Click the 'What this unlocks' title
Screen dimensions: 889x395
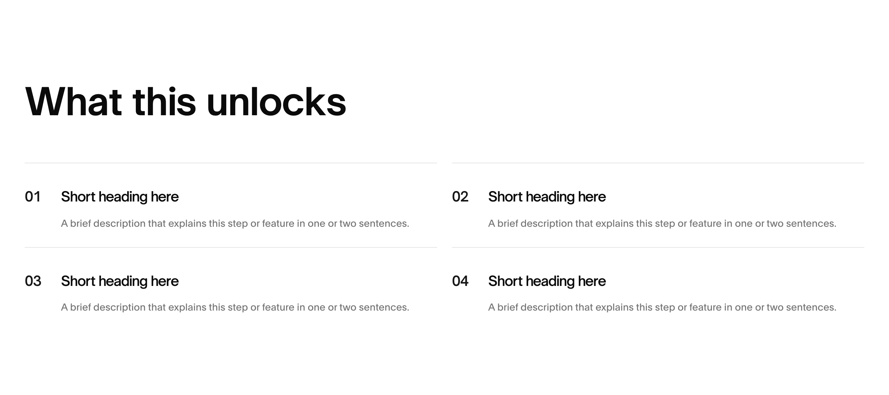[x=186, y=102]
